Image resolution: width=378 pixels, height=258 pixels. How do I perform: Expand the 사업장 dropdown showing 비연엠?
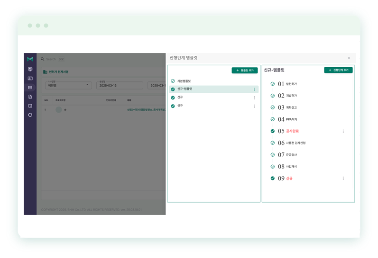click(68, 85)
